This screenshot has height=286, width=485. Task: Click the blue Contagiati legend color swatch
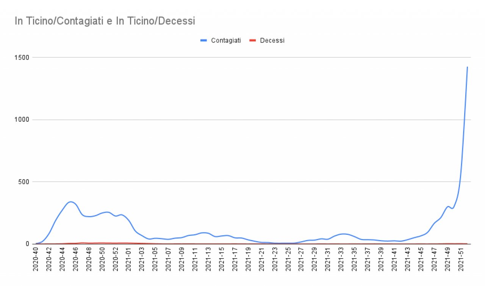[x=204, y=41]
